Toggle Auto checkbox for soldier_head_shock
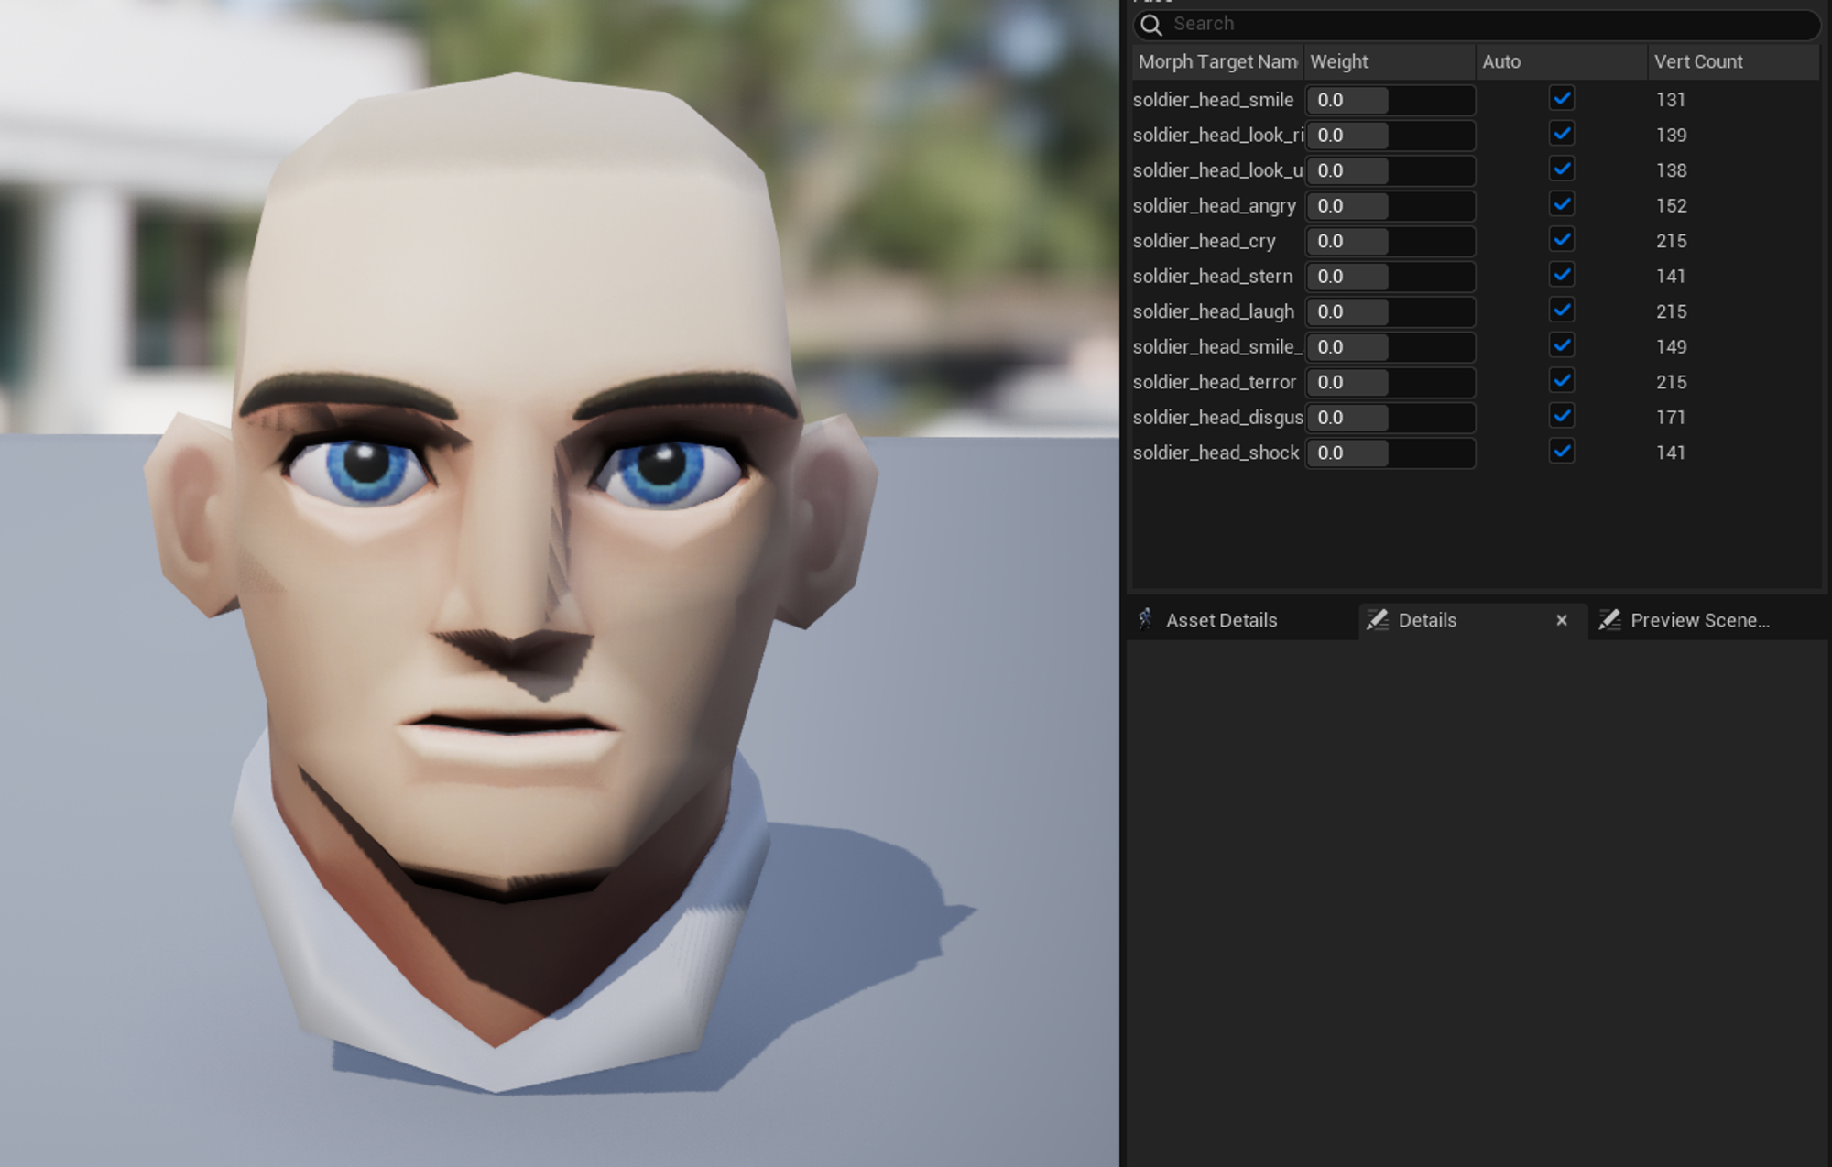The image size is (1832, 1167). click(1562, 452)
